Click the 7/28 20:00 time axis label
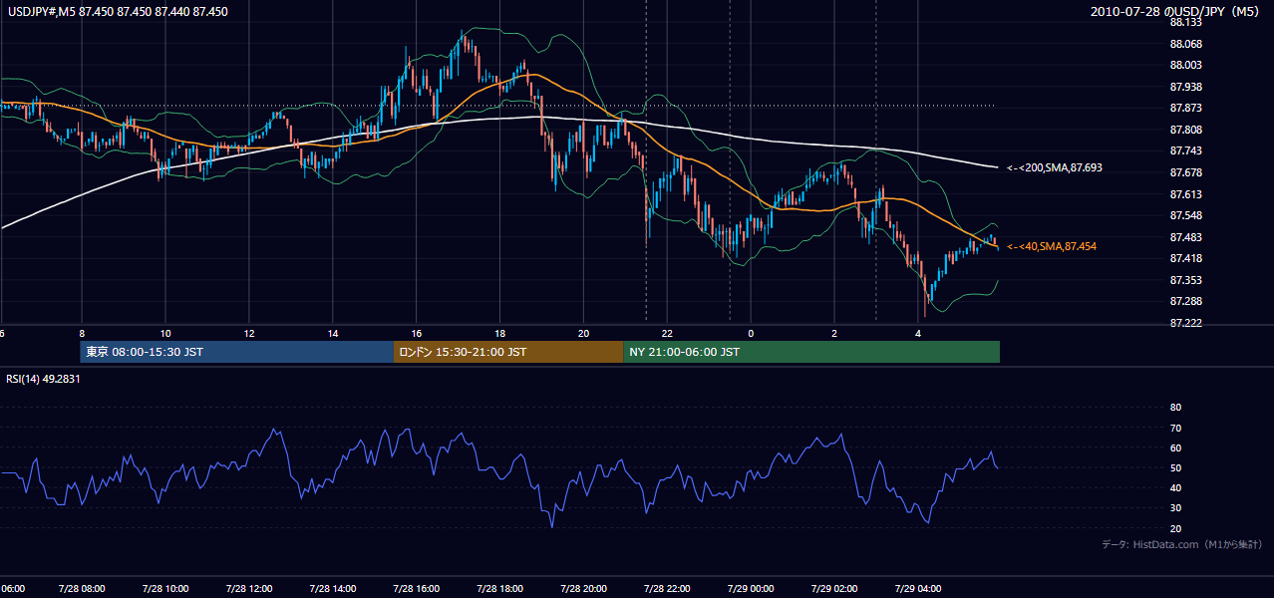 pyautogui.click(x=584, y=588)
